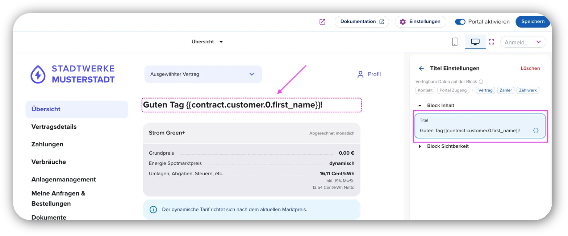Click the Stadtwerke Musterstadt logo
Screen dimensions: 568x236
point(72,74)
